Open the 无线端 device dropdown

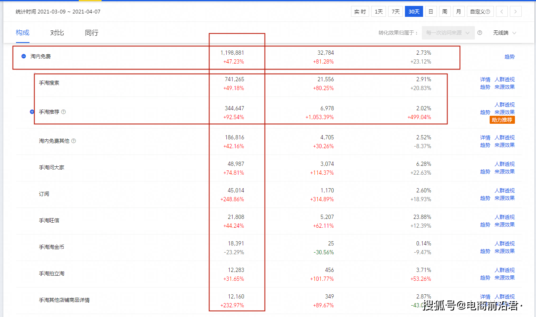coord(504,33)
